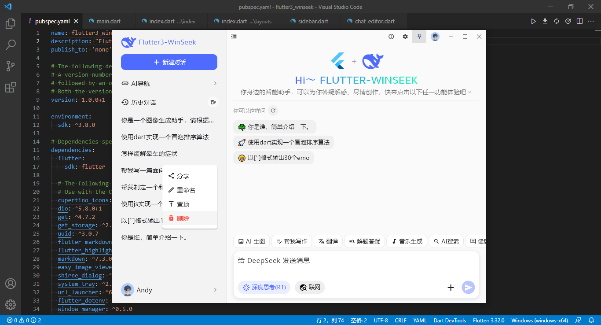The width and height of the screenshot is (601, 325).
Task: Click the plus icon to attach content
Action: [451, 287]
